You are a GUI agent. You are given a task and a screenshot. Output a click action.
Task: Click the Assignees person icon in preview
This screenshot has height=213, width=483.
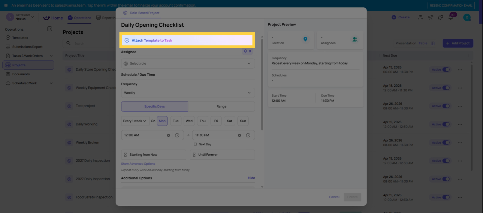tap(355, 39)
